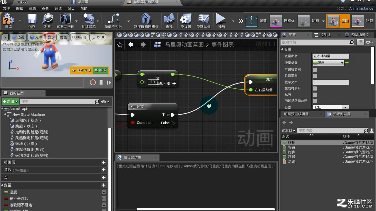Screen dimensions: 376x211
Task: Open view options eye in 我的蓝图
Action: click(x=105, y=102)
